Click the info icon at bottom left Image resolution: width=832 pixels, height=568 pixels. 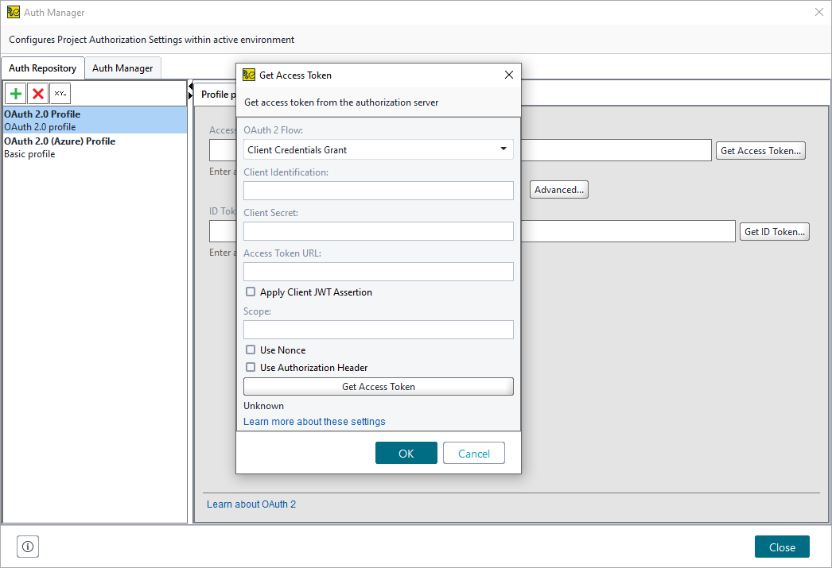tap(27, 547)
